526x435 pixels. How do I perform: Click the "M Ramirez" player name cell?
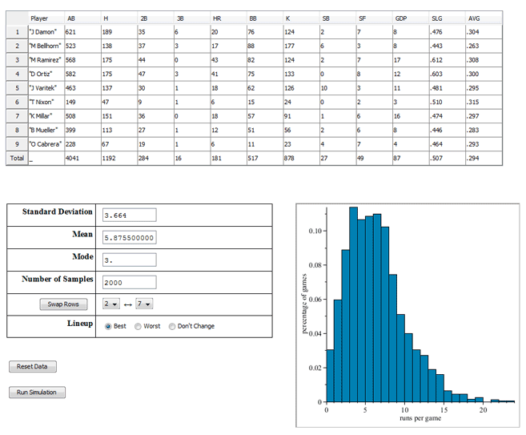46,58
